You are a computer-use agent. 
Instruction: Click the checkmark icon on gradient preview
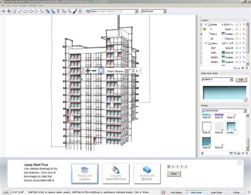pyautogui.click(x=246, y=99)
